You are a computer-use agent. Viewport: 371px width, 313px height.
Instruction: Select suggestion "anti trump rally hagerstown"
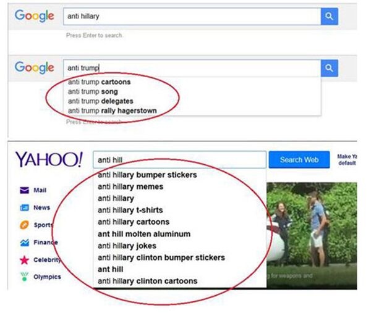click(x=112, y=111)
